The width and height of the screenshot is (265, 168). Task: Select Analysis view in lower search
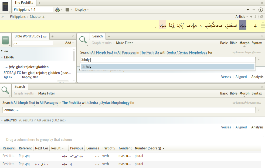tap(257, 127)
